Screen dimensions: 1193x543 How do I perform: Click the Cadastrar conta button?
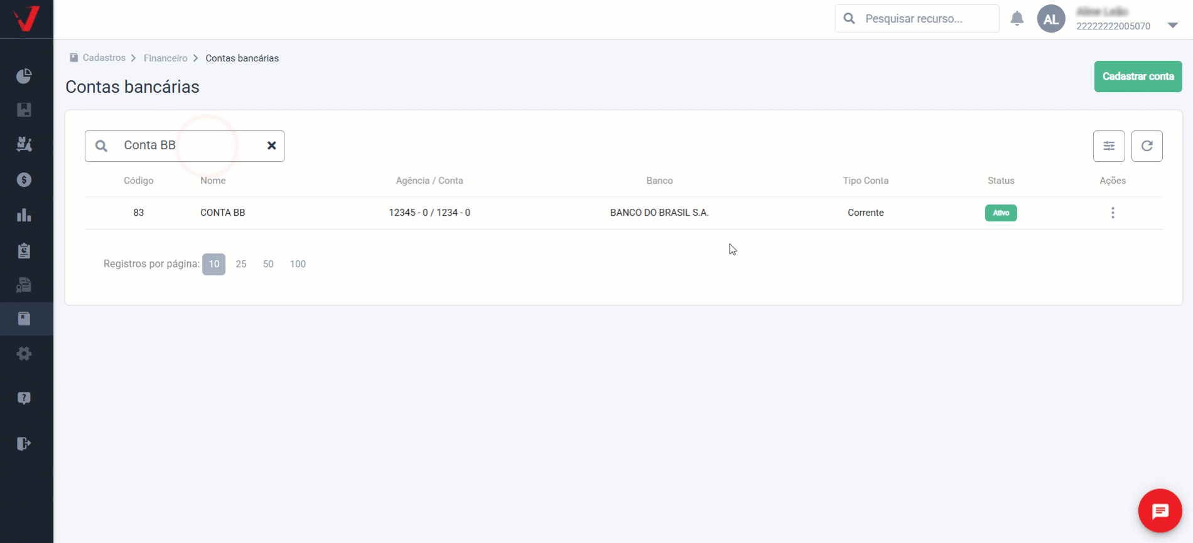pos(1138,76)
